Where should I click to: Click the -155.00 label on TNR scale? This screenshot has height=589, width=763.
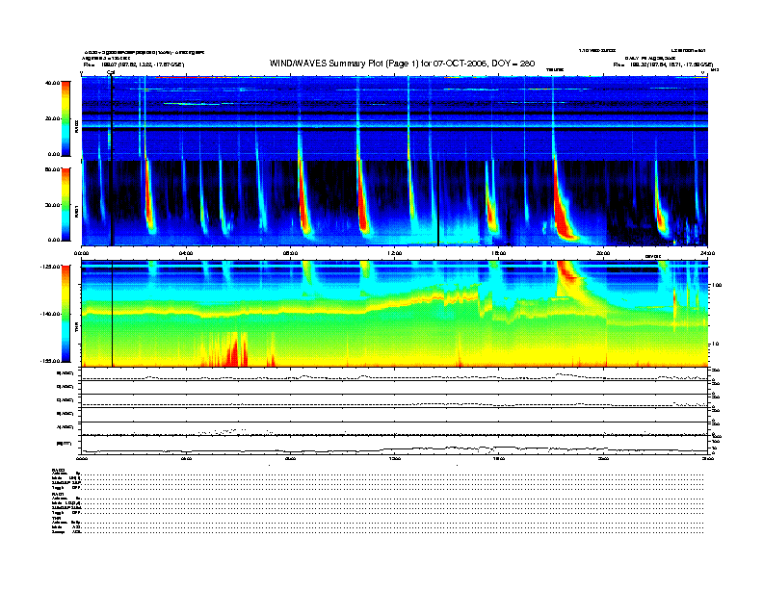pos(50,361)
